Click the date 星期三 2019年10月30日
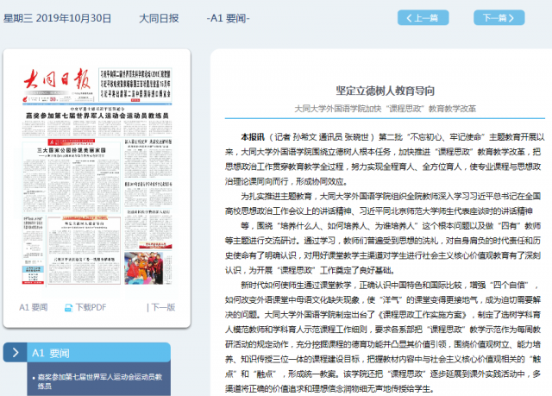This screenshot has height=396, width=552. (58, 18)
